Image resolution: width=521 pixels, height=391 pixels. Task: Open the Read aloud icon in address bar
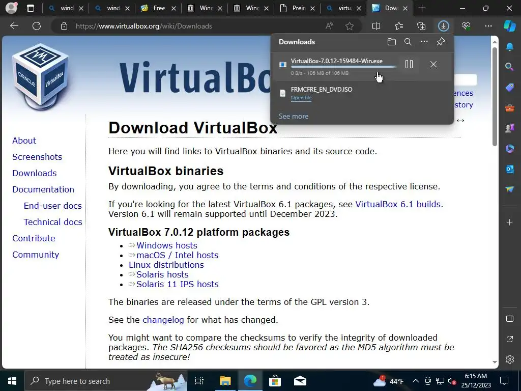point(329,26)
